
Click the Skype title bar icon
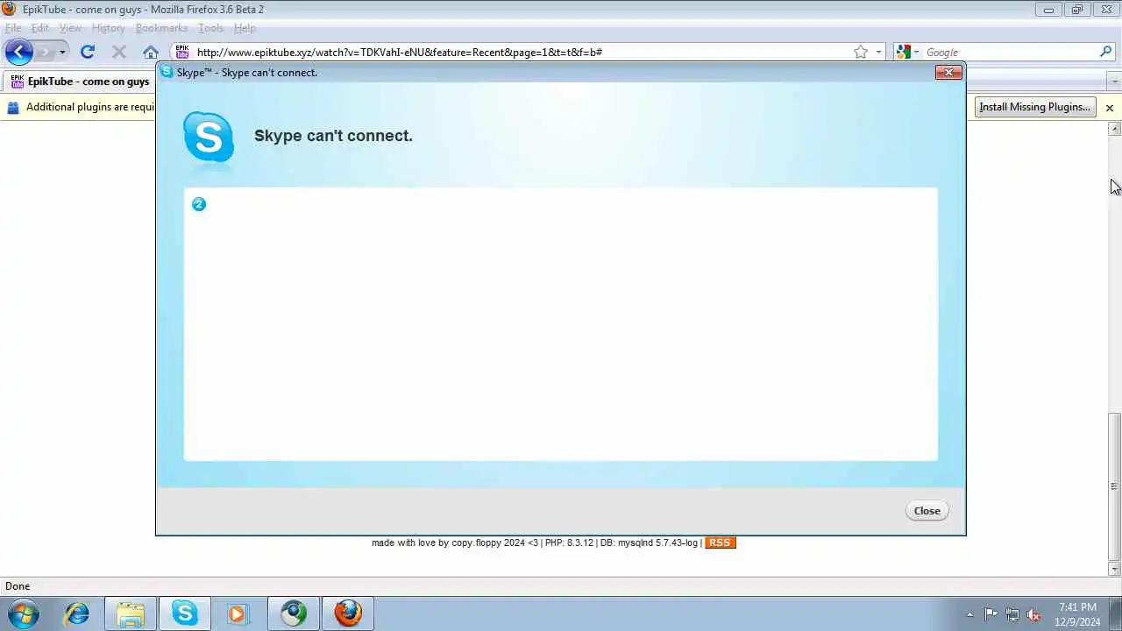click(167, 72)
